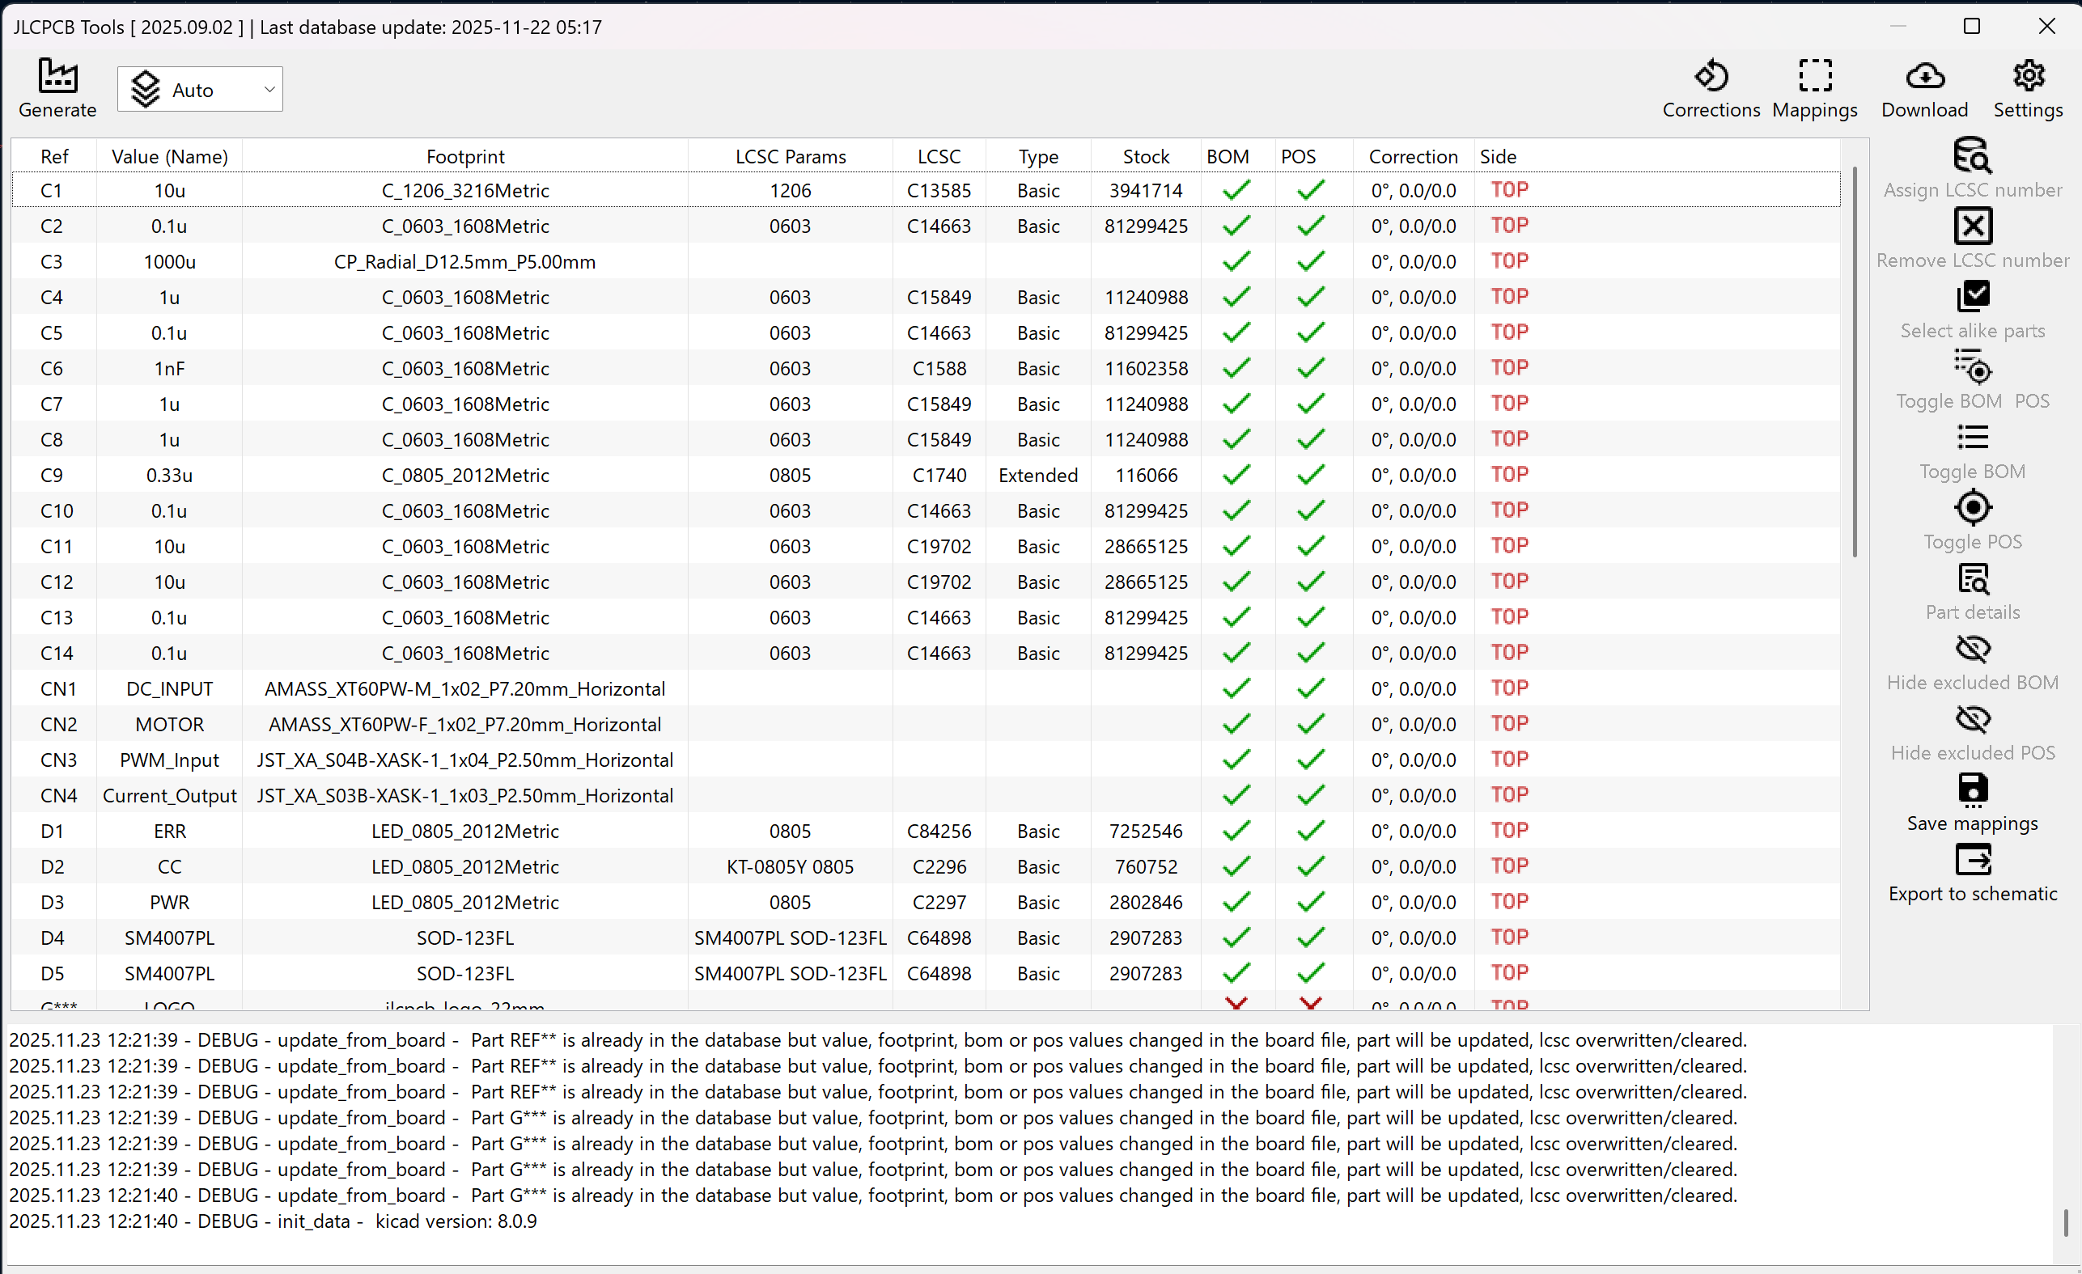Click the Type column header

click(1037, 157)
